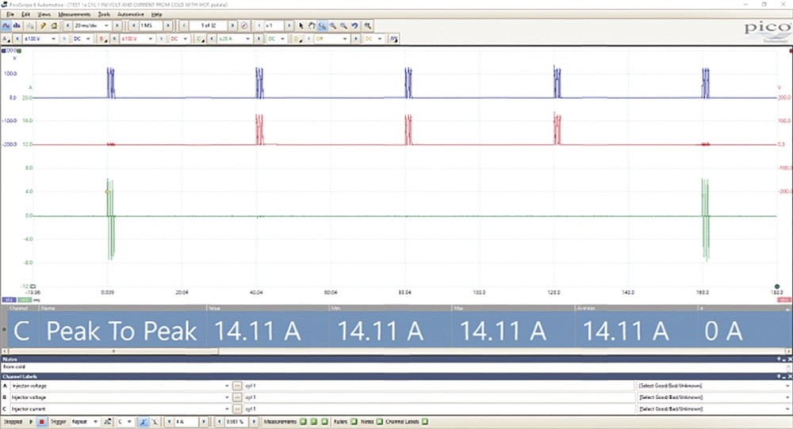This screenshot has width=793, height=429.
Task: Open trigger mode Repeat dropdown
Action: pyautogui.click(x=85, y=421)
